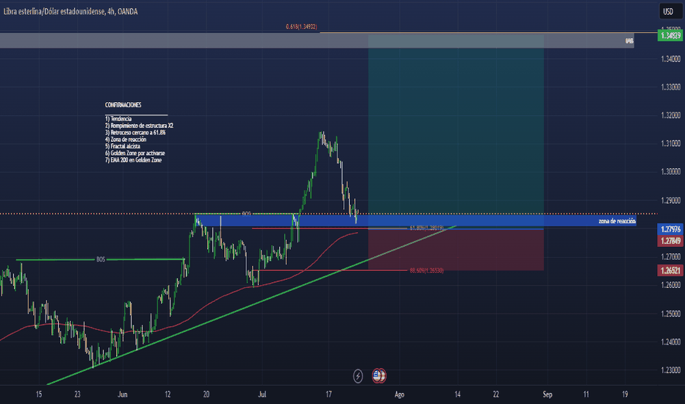Click '4) Zona de reacción' note line

(126, 140)
